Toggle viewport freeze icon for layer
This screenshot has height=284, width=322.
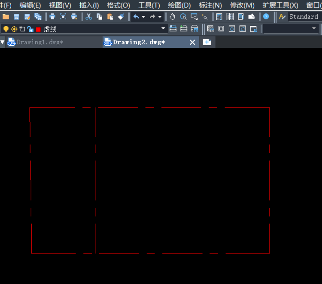22,29
